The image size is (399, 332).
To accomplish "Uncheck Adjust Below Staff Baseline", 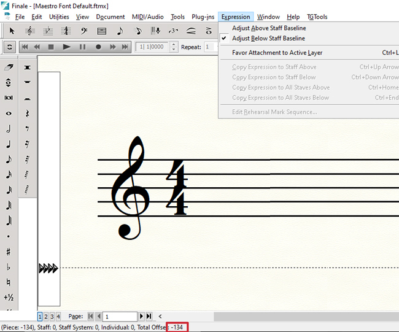I will [x=268, y=38].
